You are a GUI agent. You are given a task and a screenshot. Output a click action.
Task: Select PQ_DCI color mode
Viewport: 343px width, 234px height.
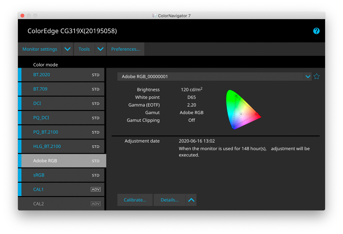pyautogui.click(x=61, y=118)
